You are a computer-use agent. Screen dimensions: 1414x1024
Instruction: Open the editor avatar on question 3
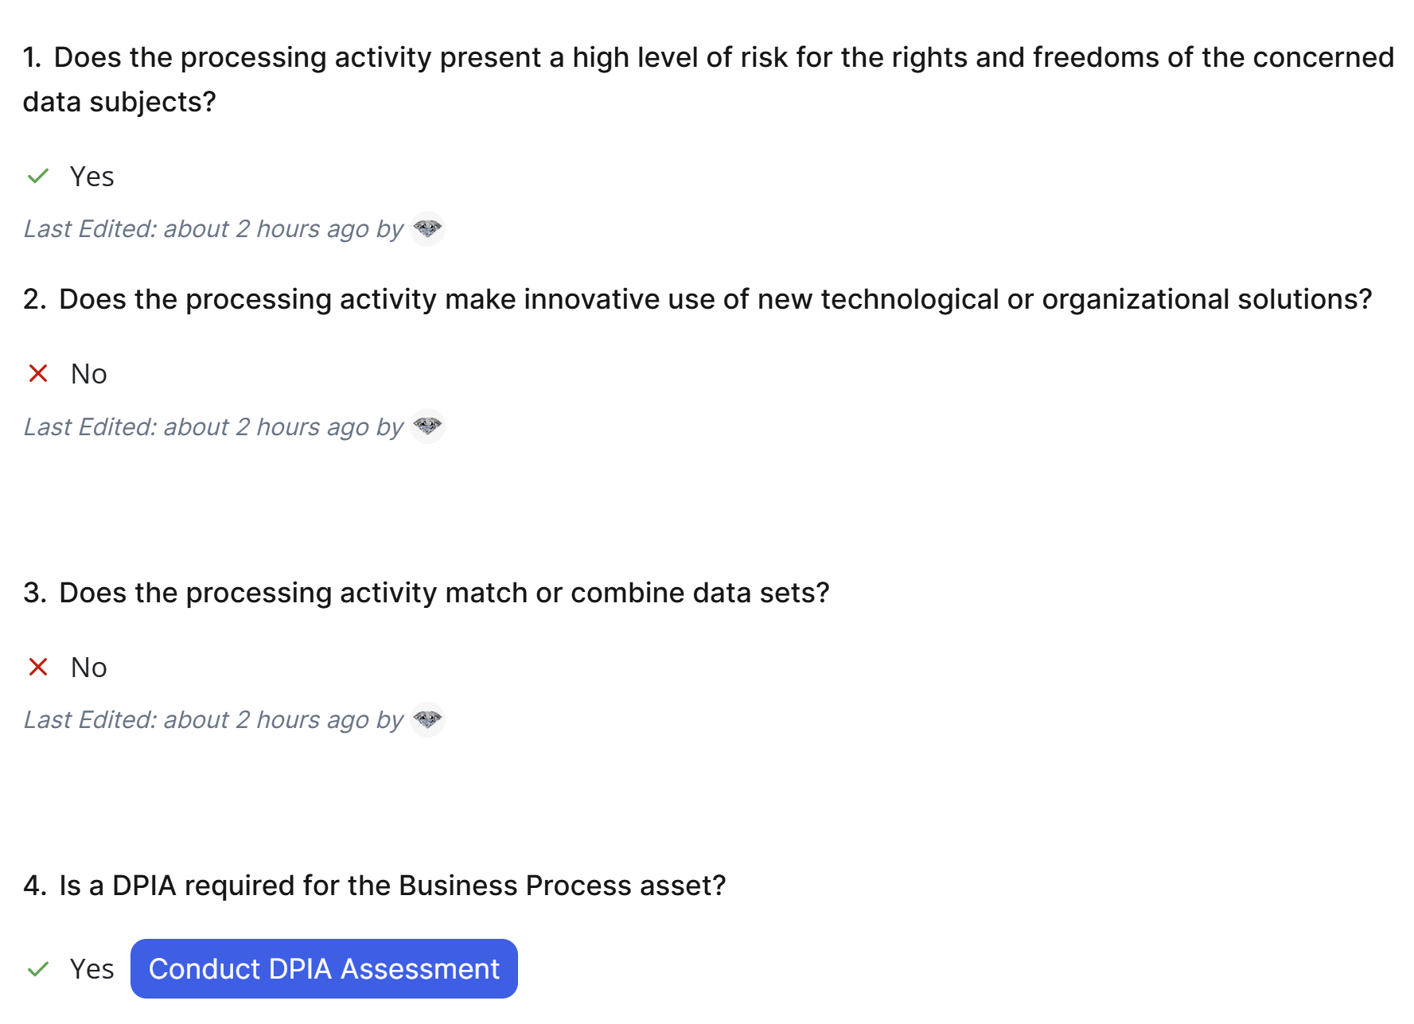(427, 720)
